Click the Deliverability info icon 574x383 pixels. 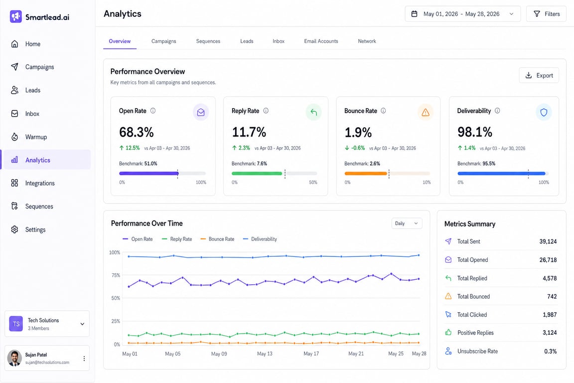(x=497, y=111)
